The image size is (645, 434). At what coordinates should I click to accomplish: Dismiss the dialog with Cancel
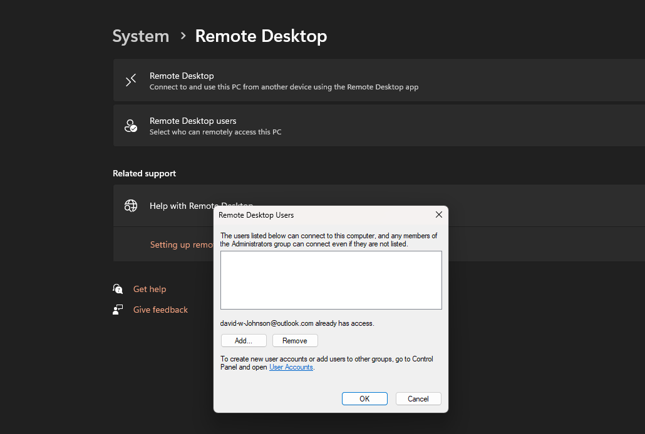(x=418, y=398)
